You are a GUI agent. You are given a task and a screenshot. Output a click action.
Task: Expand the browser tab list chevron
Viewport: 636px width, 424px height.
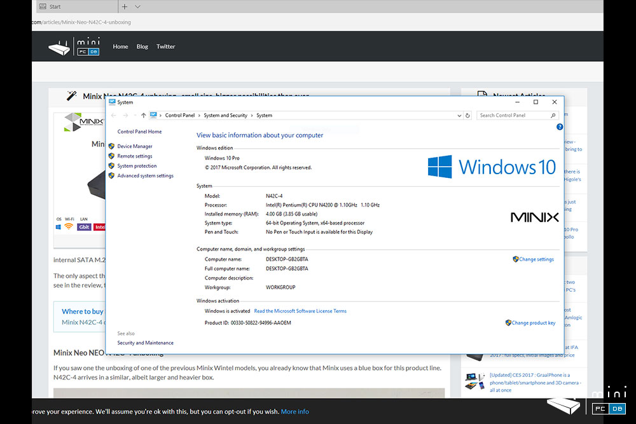click(137, 6)
